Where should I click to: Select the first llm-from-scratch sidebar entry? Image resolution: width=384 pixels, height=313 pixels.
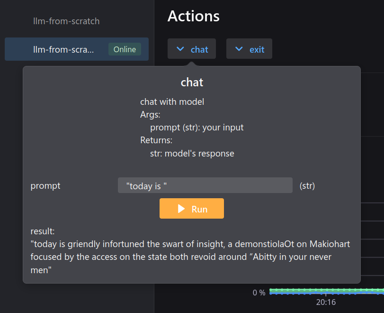pyautogui.click(x=66, y=21)
